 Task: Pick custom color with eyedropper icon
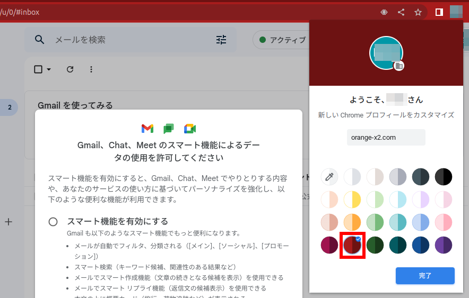click(x=329, y=177)
